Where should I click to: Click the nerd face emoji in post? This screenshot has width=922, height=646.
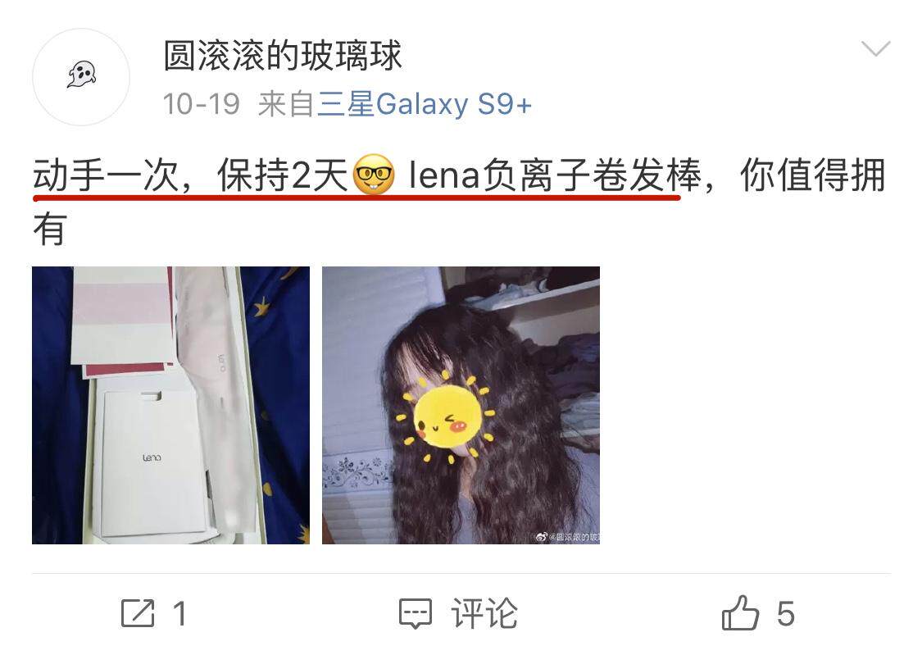click(x=374, y=175)
